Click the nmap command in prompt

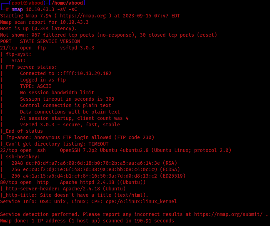click(x=17, y=10)
